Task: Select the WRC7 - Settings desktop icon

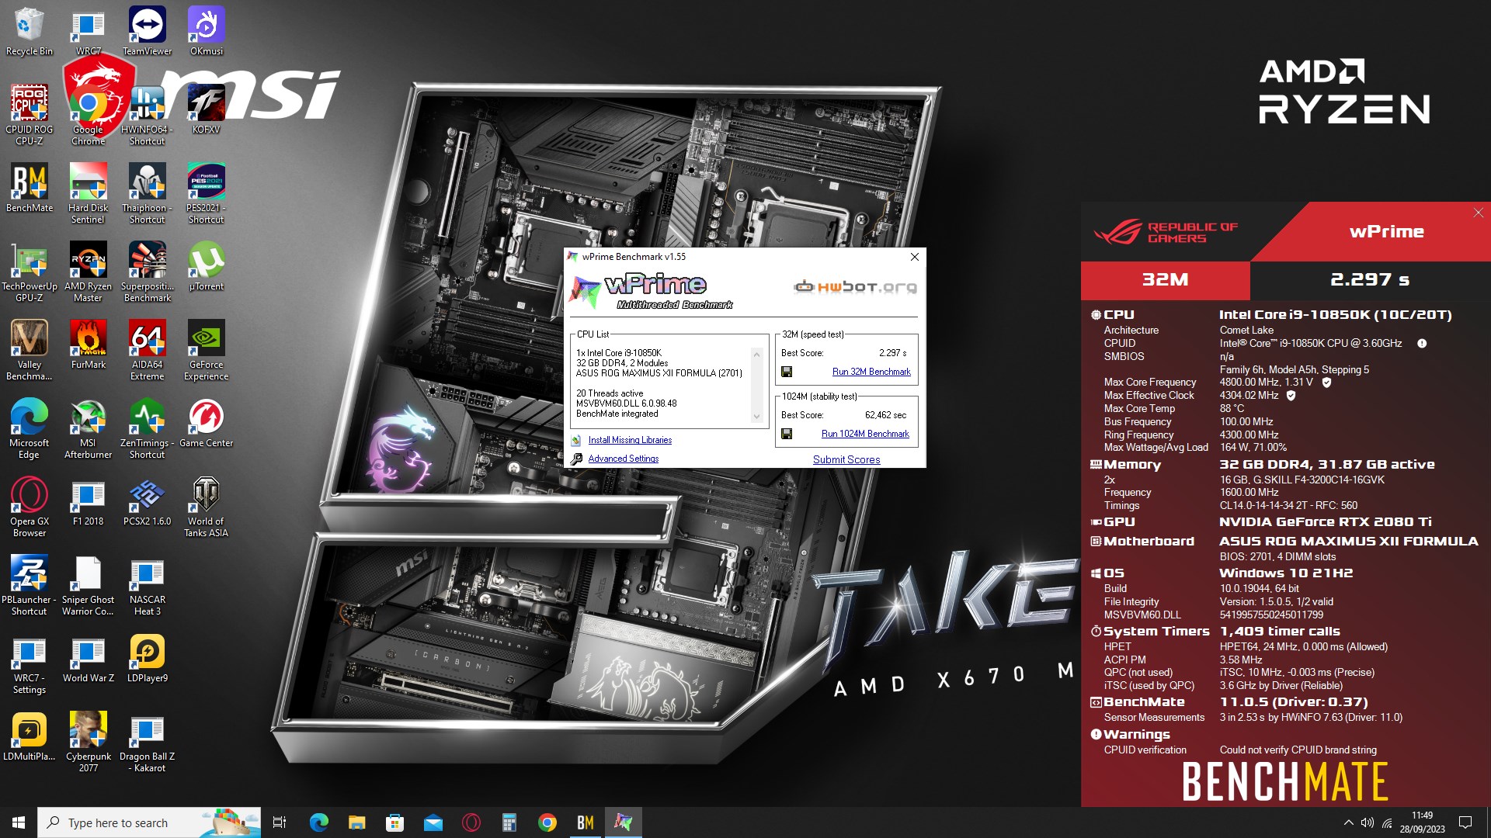Action: pos(30,663)
